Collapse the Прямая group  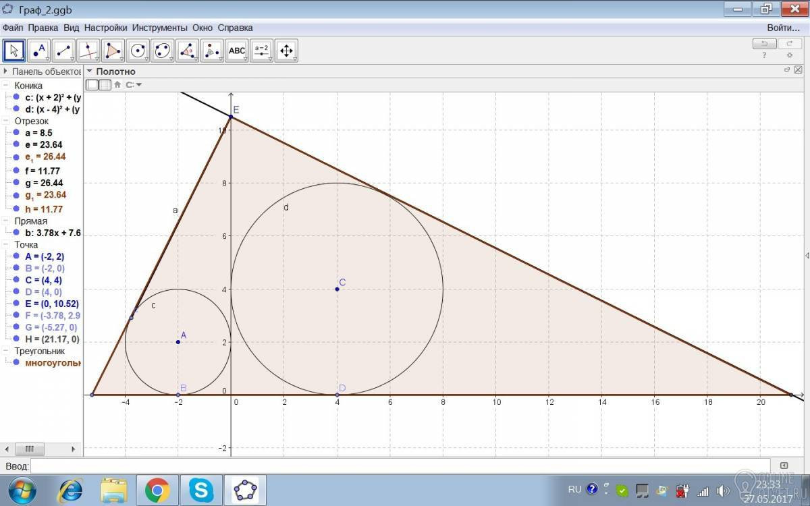tap(6, 221)
